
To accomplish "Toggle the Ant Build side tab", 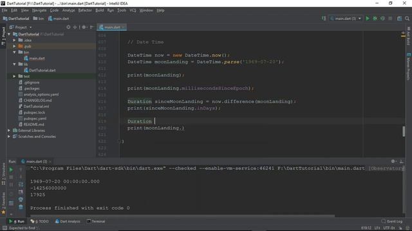I will [x=409, y=36].
